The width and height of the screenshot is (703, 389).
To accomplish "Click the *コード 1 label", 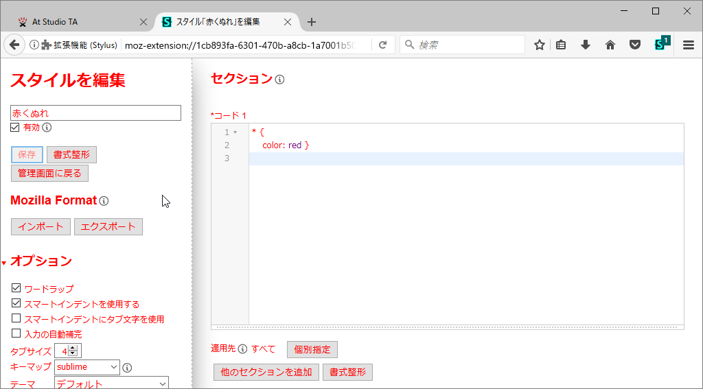I will coord(229,116).
